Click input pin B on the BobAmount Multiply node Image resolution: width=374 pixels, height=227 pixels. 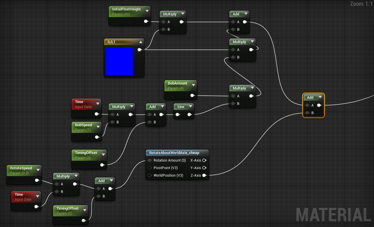pos(233,103)
